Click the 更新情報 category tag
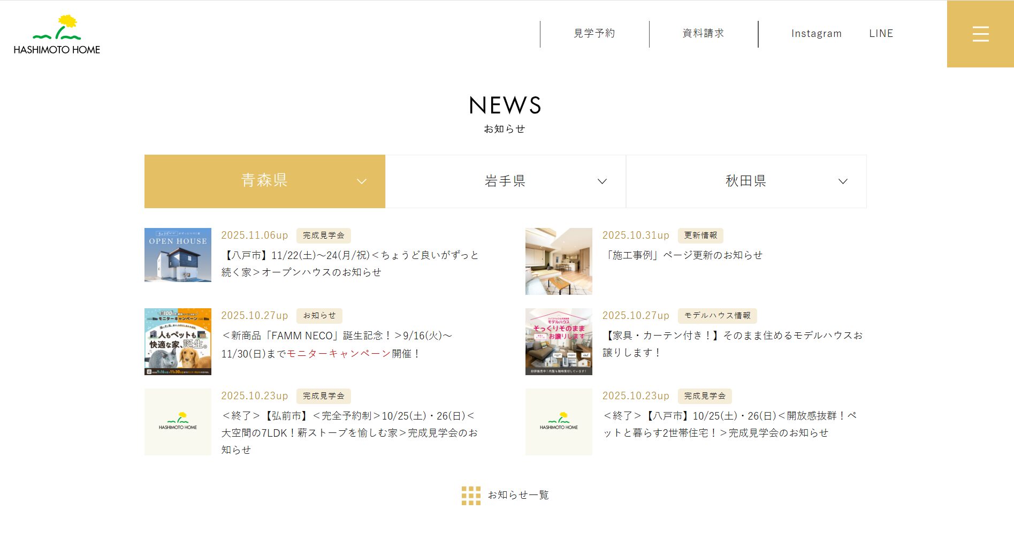Screen dimensions: 1014x548 click(700, 235)
